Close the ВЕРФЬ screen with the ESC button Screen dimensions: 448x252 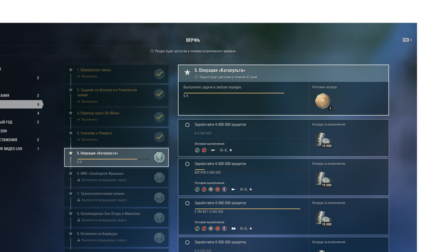pyautogui.click(x=407, y=40)
